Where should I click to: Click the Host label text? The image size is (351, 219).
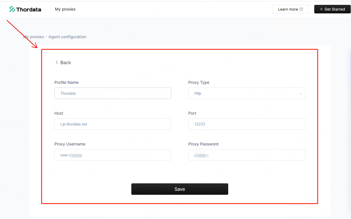59,113
